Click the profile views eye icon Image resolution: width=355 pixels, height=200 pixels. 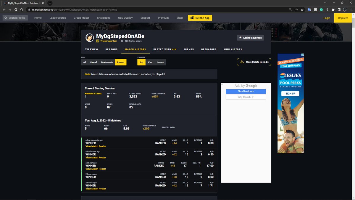tap(122, 41)
